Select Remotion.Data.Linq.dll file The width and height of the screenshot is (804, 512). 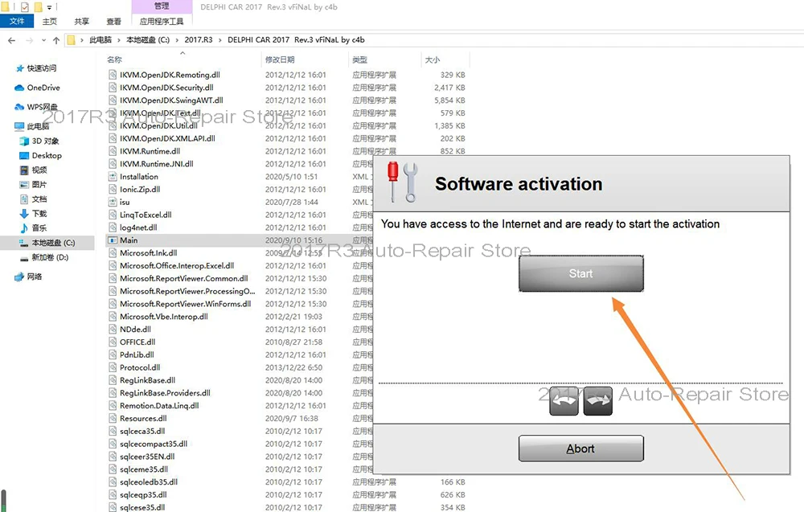point(159,406)
